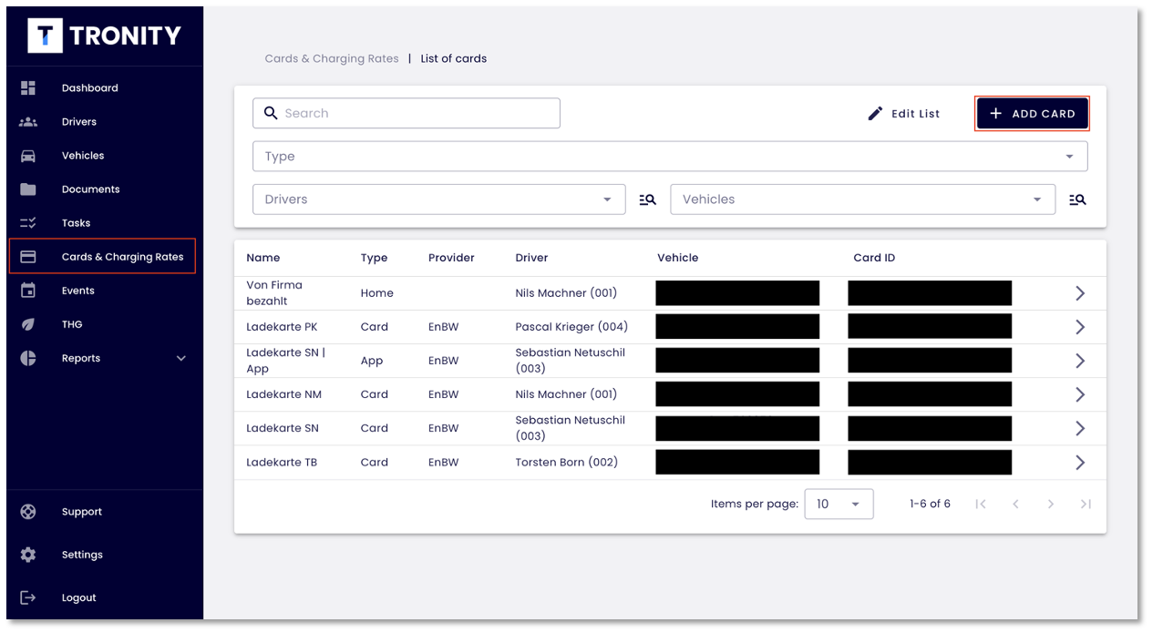Click the TRONITY logo
The image size is (1163, 643).
pyautogui.click(x=105, y=36)
